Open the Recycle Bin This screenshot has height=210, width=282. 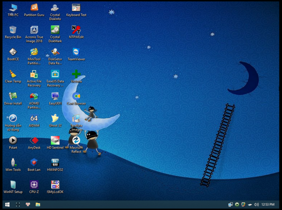coord(13,33)
